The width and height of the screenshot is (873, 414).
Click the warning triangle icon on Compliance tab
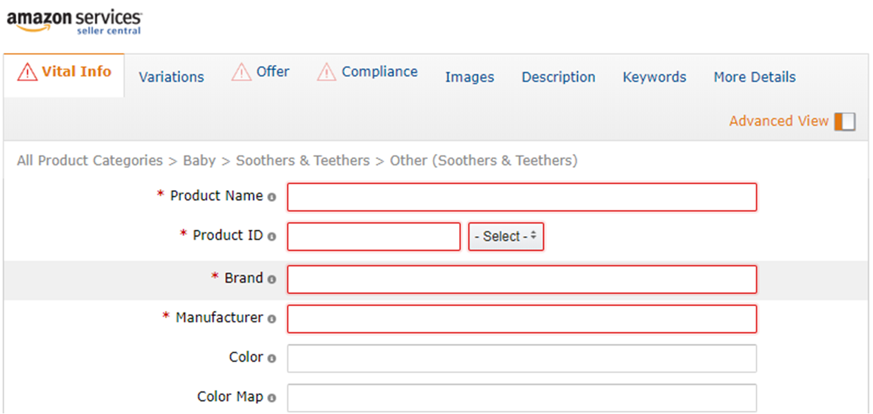[326, 72]
